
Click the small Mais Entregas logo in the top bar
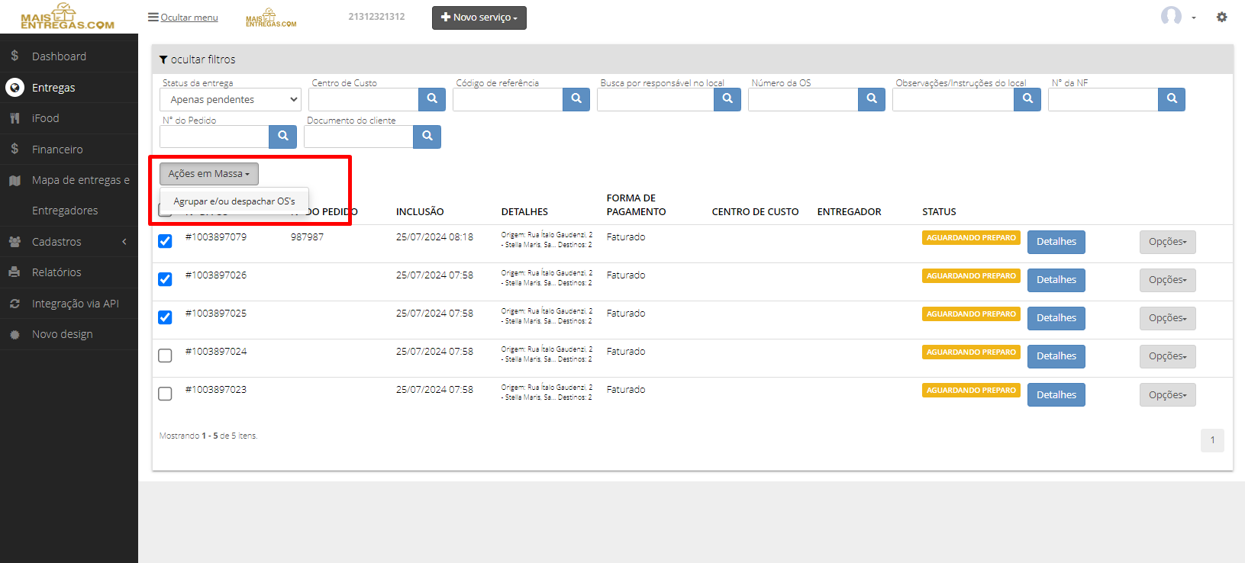pos(271,18)
